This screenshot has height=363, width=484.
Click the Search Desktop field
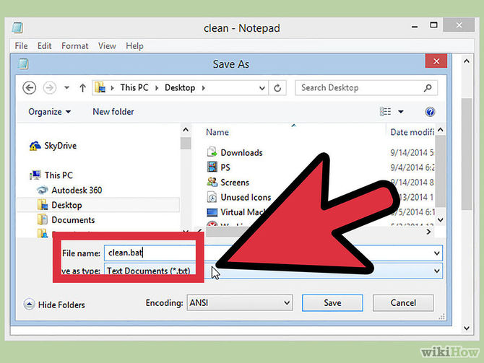(366, 88)
